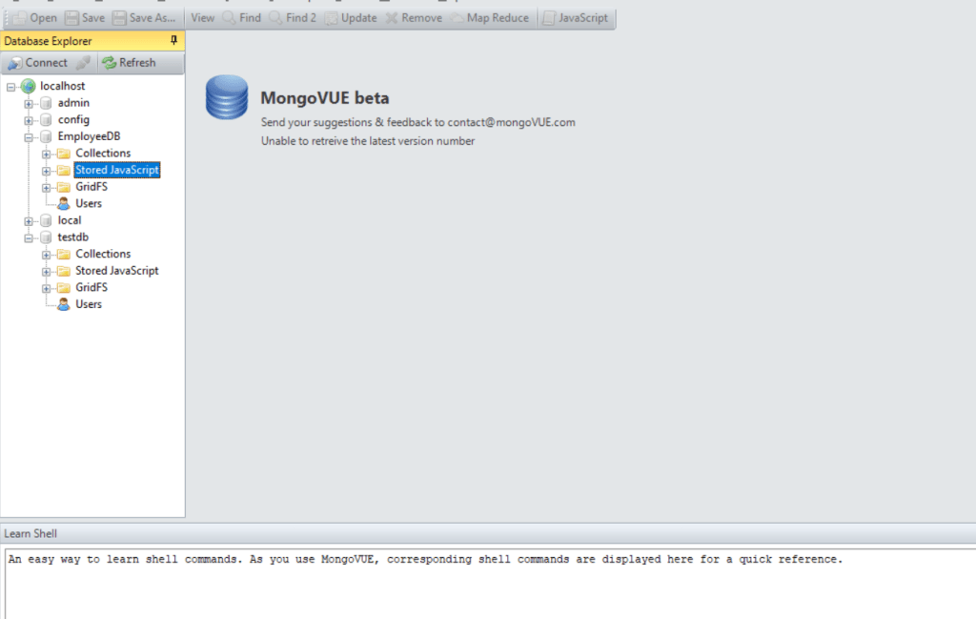
Task: Pin the Database Explorer panel
Action: (173, 40)
